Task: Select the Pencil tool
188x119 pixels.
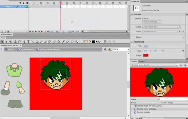Action: [x=41, y=42]
